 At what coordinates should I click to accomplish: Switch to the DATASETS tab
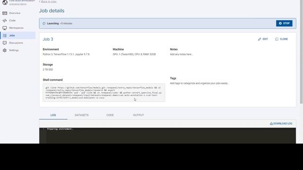(81, 115)
